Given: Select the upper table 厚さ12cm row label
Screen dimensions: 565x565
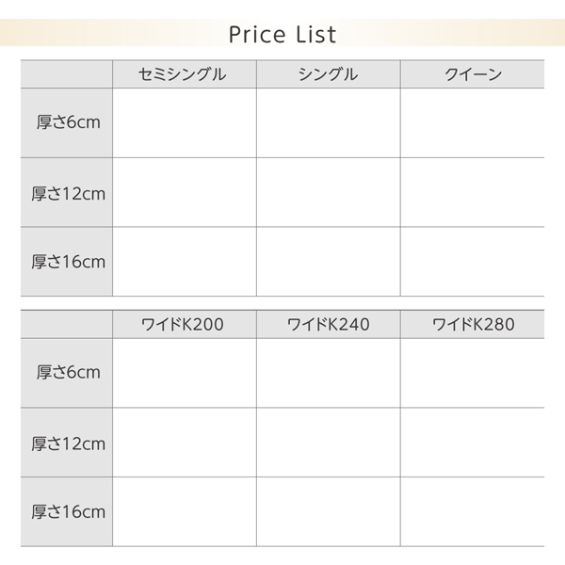Looking at the screenshot, I should (68, 192).
